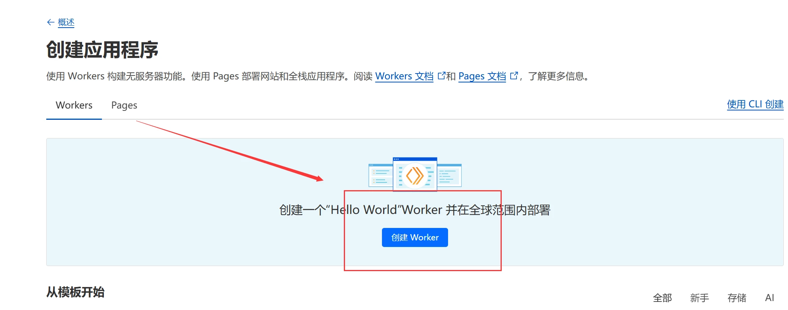The height and width of the screenshot is (310, 788).
Task: Click the 创建应用程序 page heading
Action: pyautogui.click(x=102, y=50)
